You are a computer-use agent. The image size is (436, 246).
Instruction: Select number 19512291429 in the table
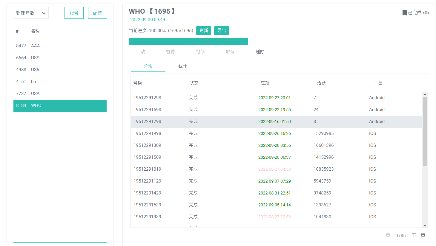(x=147, y=193)
